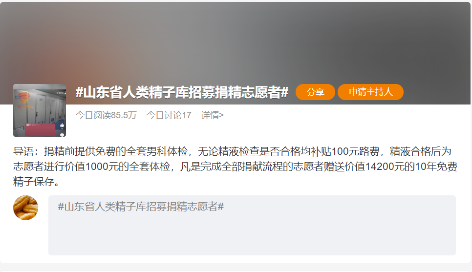Screen dimensions: 472x272
Task: Click the blurred banner header background
Action: coord(235,42)
